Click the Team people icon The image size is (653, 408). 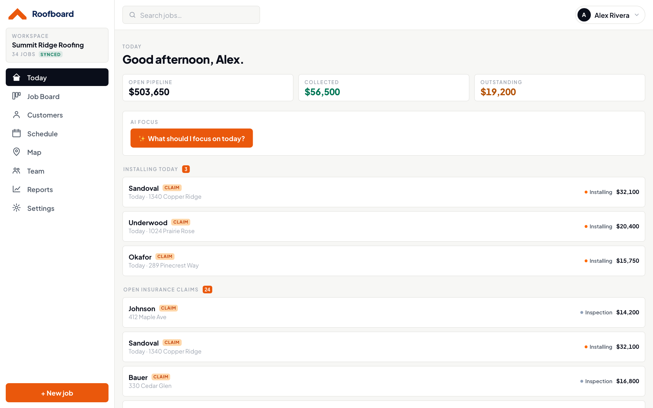pos(17,171)
